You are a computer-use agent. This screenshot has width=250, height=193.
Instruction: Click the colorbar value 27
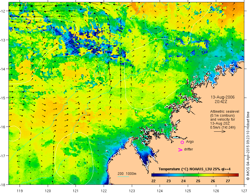pos(228,181)
